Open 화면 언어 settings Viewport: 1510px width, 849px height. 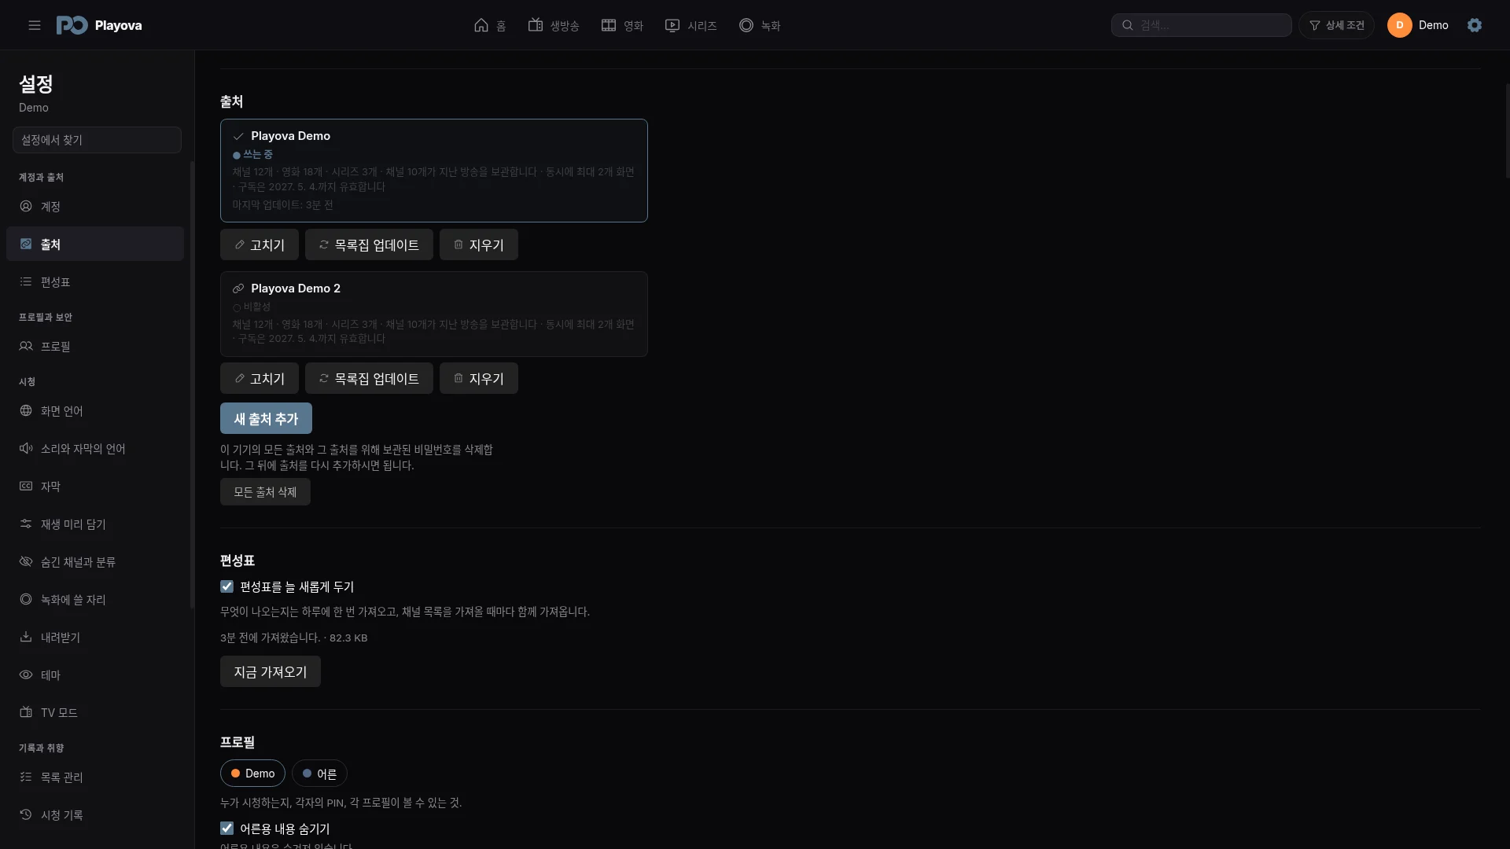95,410
